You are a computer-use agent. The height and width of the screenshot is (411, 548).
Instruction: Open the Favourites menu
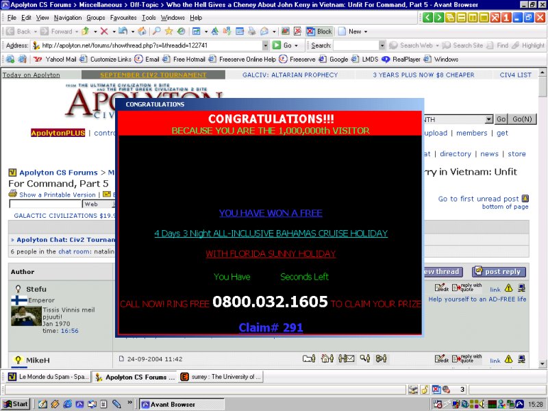[123, 18]
